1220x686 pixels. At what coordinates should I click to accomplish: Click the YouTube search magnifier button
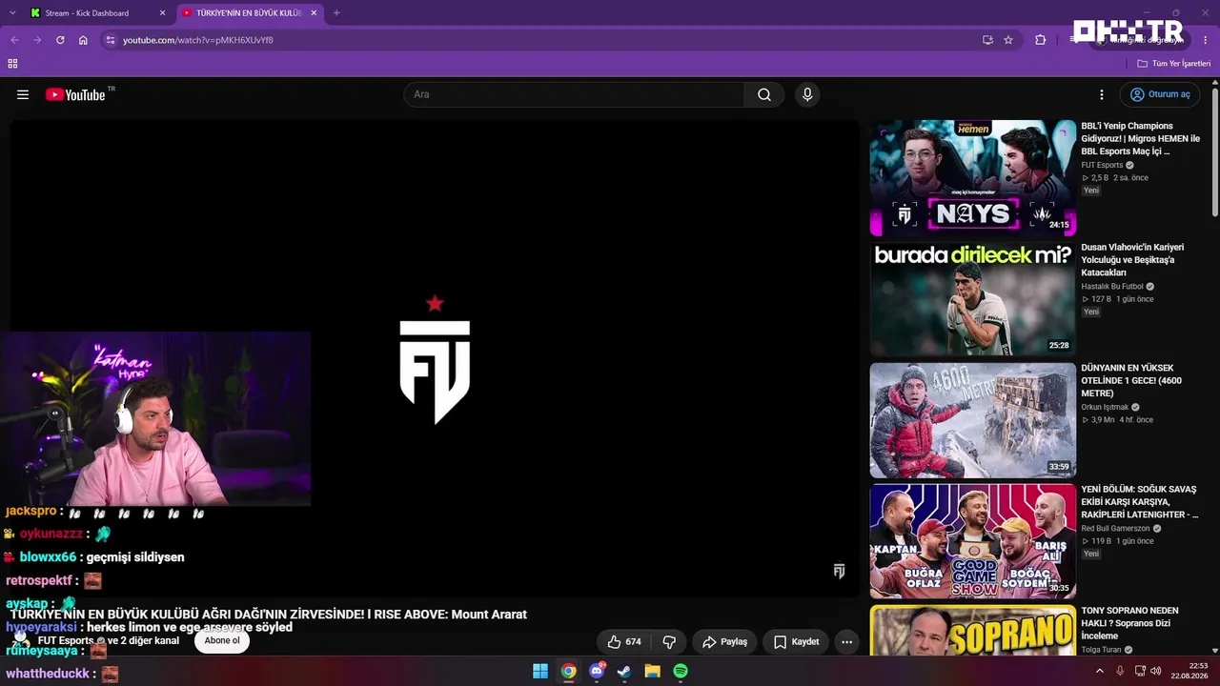(x=764, y=94)
